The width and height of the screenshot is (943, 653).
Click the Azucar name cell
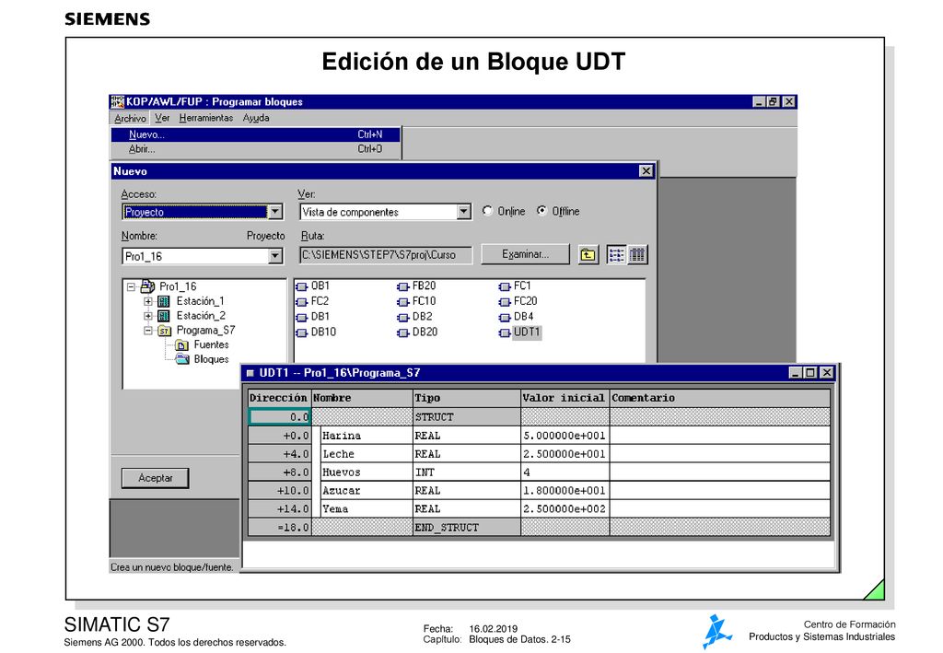(367, 491)
